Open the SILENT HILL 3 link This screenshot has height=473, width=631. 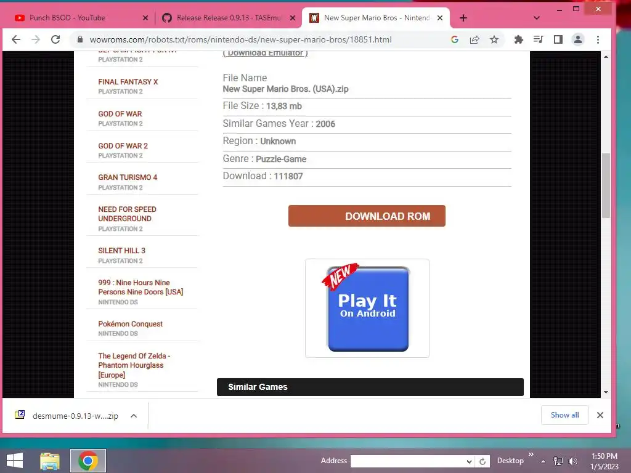click(x=121, y=251)
